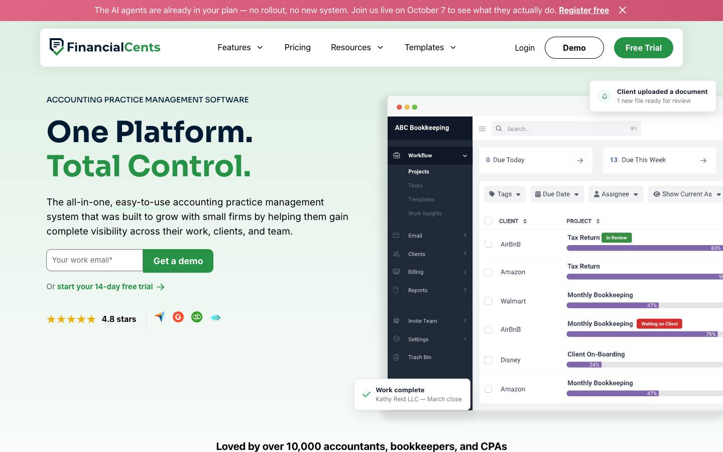The width and height of the screenshot is (723, 452).
Task: Click the Due Today arrow icon
Action: pos(580,160)
